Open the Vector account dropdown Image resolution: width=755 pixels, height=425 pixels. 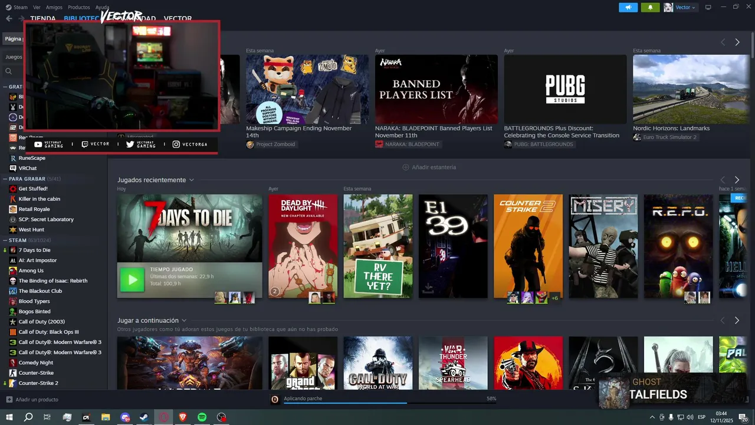(680, 7)
